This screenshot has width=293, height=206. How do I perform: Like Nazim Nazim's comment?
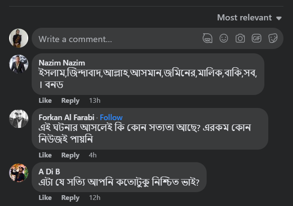tap(45, 101)
